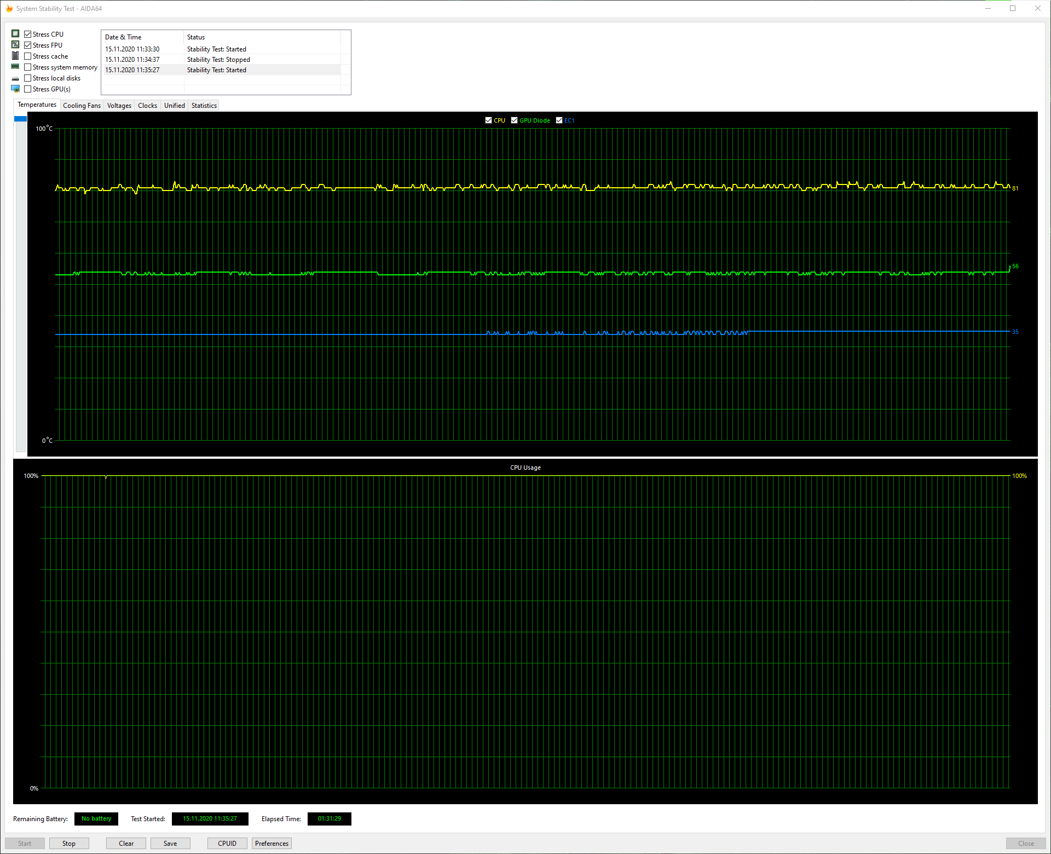Enable the Stress cache checkbox
1051x854 pixels.
point(28,56)
